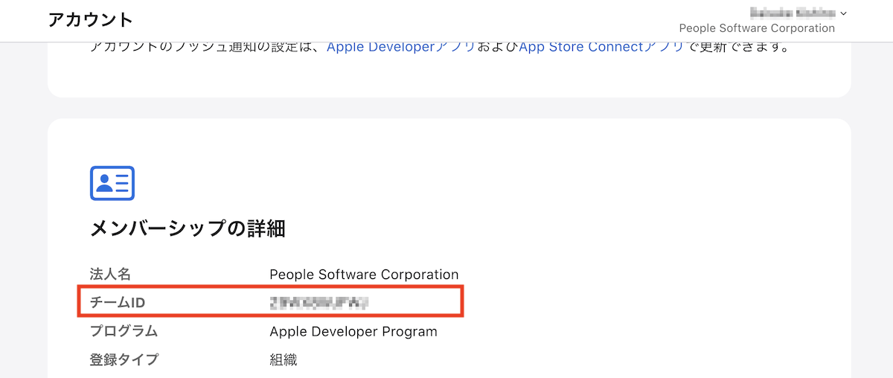Viewport: 893px width, 378px height.
Task: Click the blurred account user name
Action: [793, 13]
